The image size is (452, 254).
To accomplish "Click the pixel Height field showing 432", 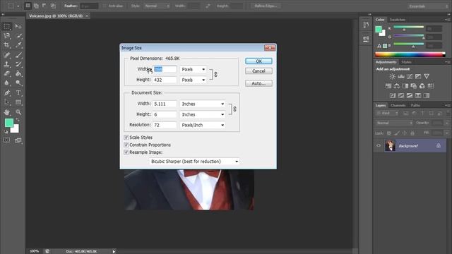I will click(x=165, y=80).
